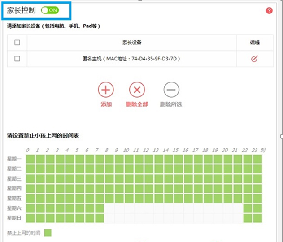Click the 删除全部 text label

(137, 104)
